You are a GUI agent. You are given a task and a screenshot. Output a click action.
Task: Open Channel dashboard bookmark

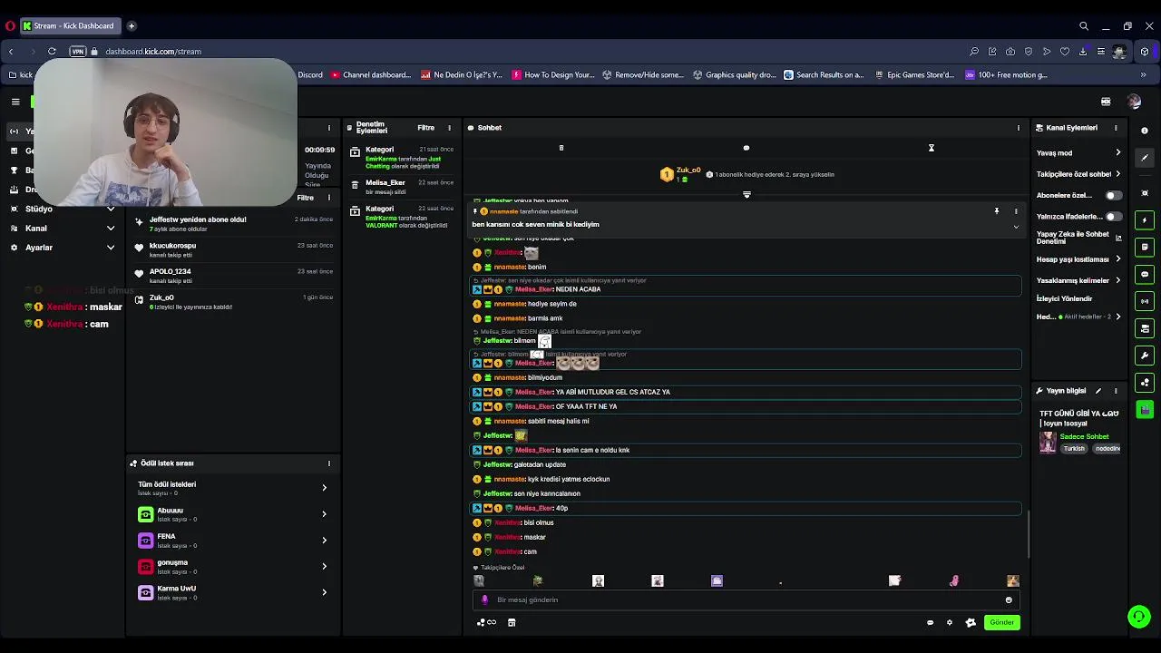tap(371, 75)
